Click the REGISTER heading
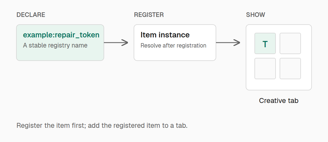This screenshot has width=328, height=142. (x=149, y=15)
